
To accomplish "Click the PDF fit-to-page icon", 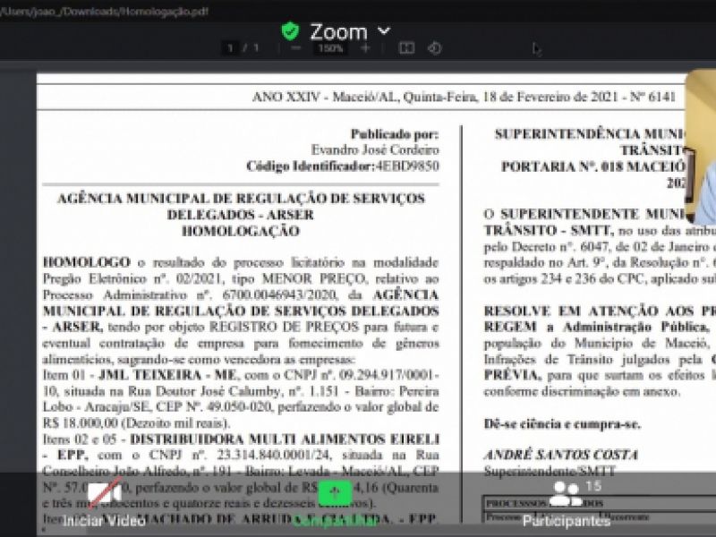I will click(x=406, y=48).
